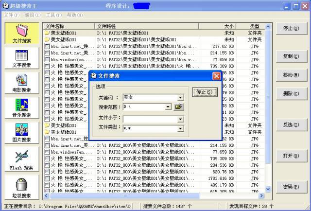This screenshot has width=311, height=211.
Task: Click the 反选(I) invert selection button
Action: (291, 125)
